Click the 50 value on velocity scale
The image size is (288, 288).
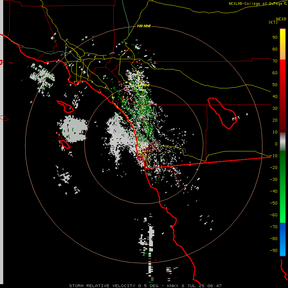tap(275, 85)
